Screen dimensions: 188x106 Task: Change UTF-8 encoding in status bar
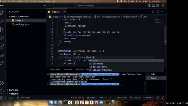click(x=103, y=97)
